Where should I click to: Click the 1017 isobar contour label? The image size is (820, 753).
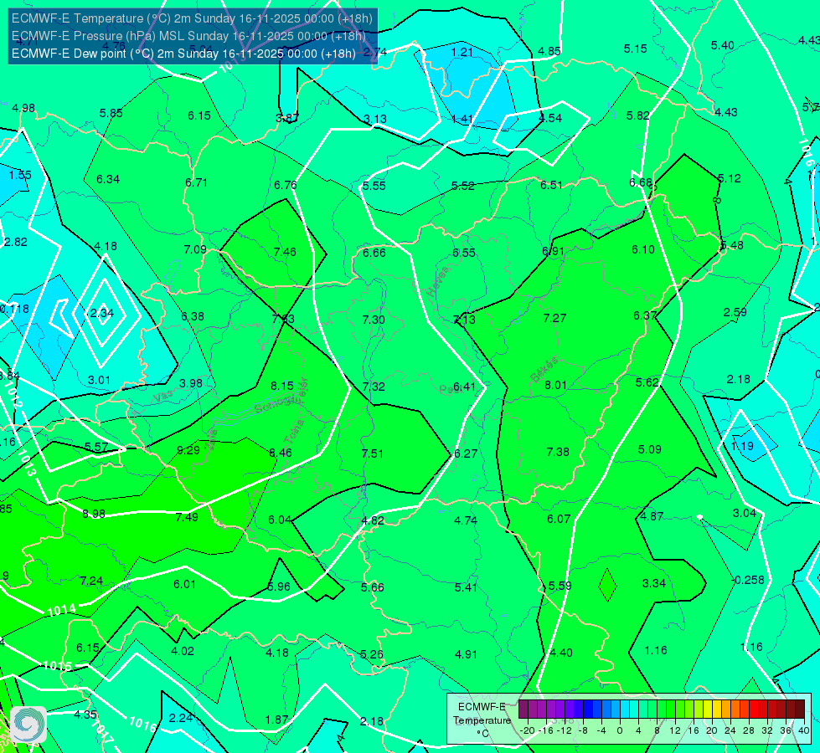(x=102, y=733)
